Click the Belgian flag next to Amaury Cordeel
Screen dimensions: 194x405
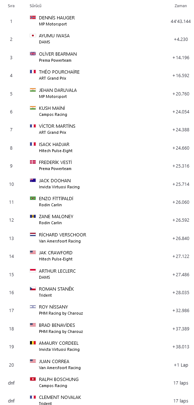click(33, 343)
